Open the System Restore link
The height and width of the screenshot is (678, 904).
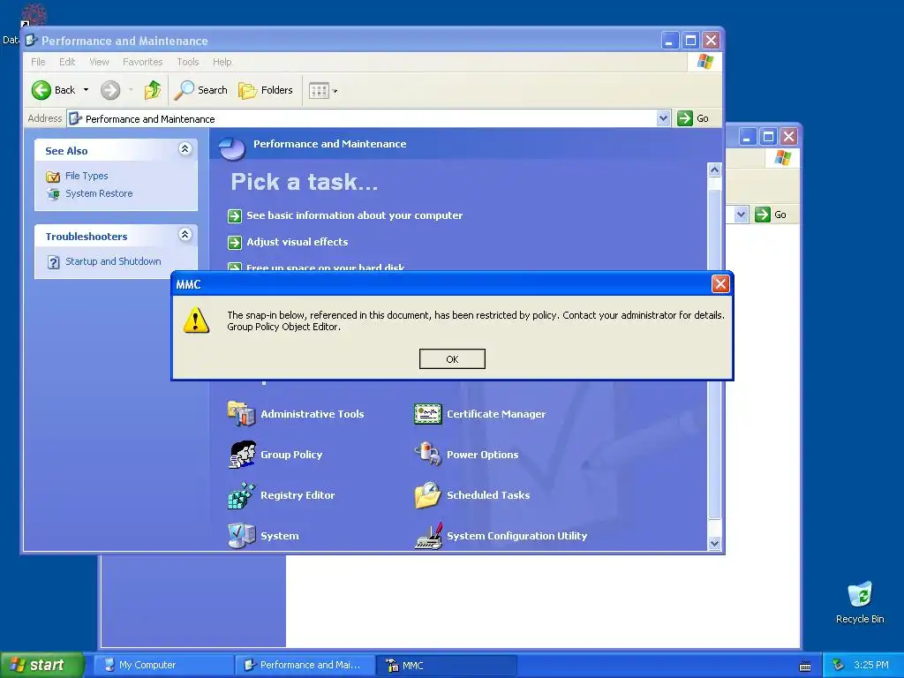99,193
